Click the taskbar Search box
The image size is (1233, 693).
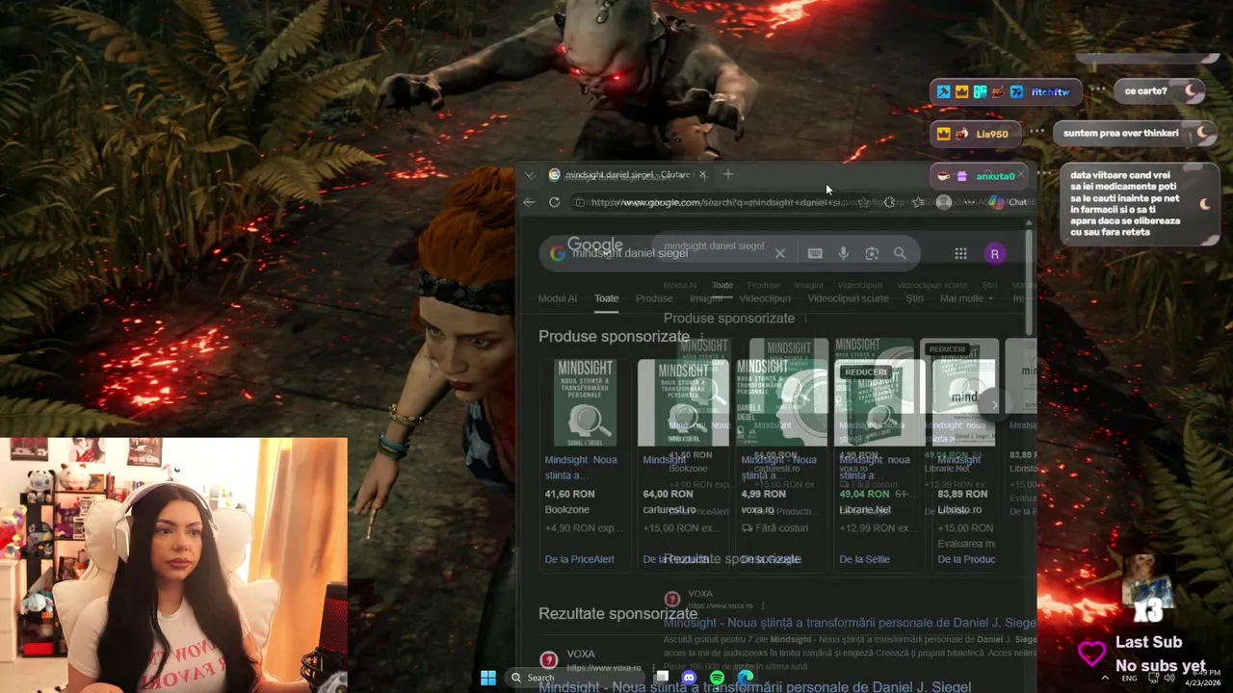click(x=577, y=678)
